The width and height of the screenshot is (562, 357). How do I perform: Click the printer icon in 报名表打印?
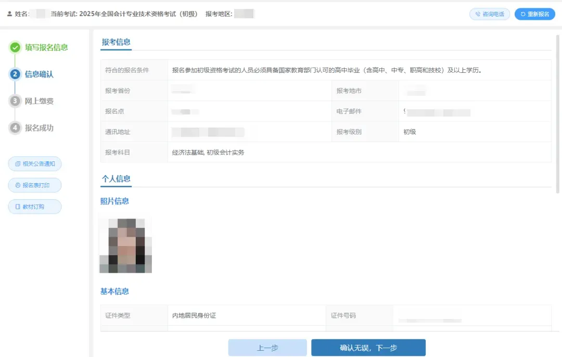[x=18, y=185]
